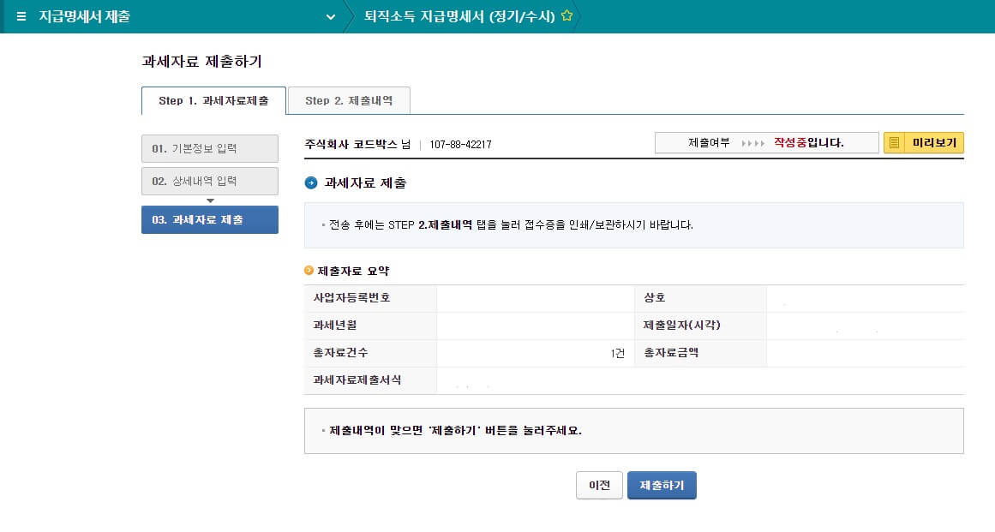Select 퇴직소득 지급명세서 (정기/수시) breadcrumb

461,16
